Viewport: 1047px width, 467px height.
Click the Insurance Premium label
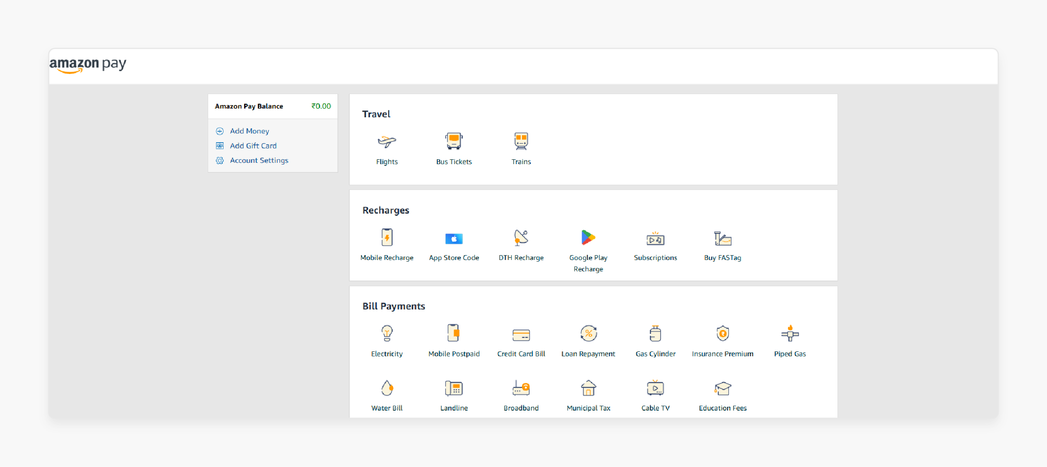pyautogui.click(x=723, y=354)
